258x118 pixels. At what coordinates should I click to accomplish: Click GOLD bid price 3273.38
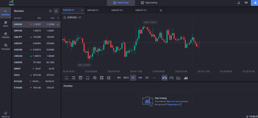37,75
